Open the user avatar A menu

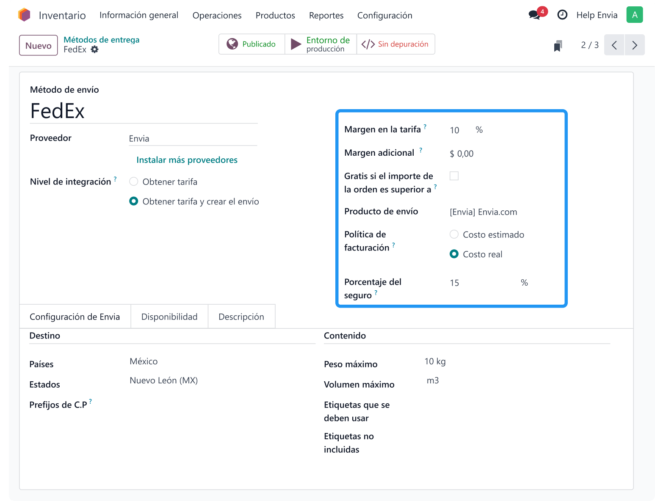point(634,15)
